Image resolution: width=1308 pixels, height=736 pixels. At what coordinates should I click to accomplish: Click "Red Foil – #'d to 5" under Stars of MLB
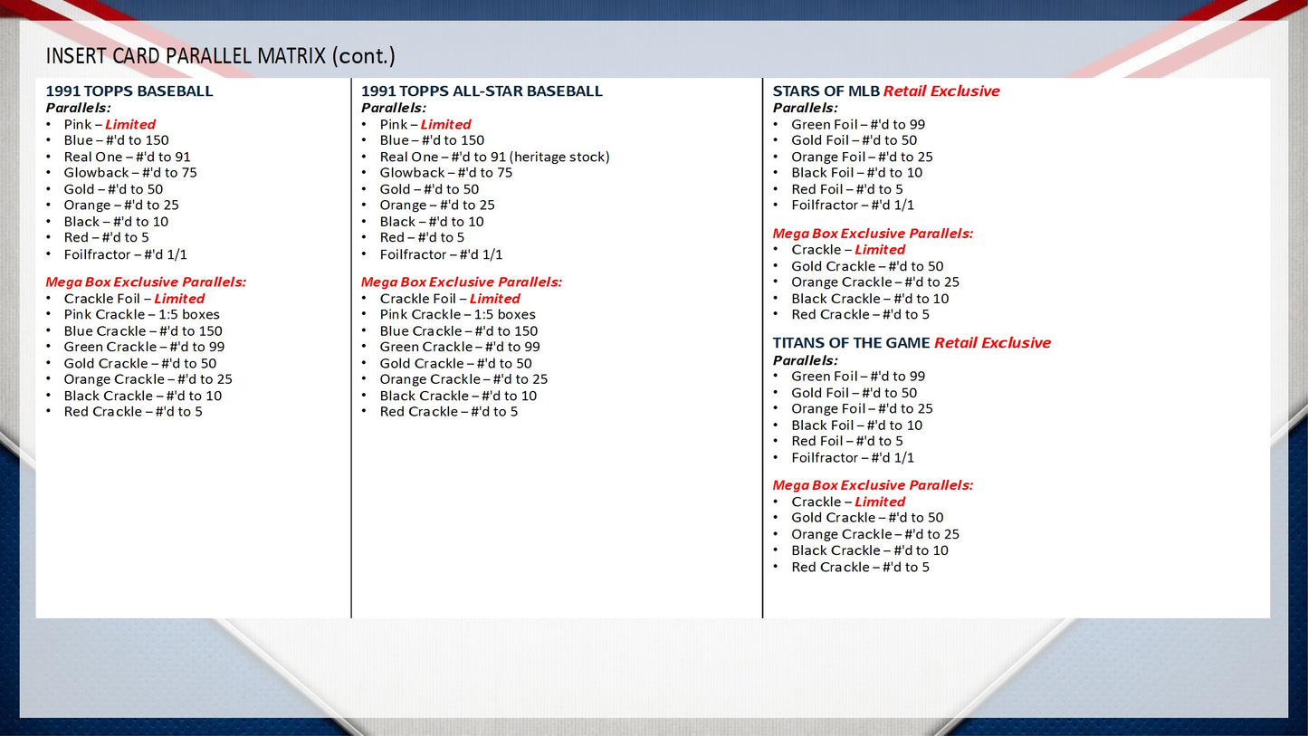point(848,189)
